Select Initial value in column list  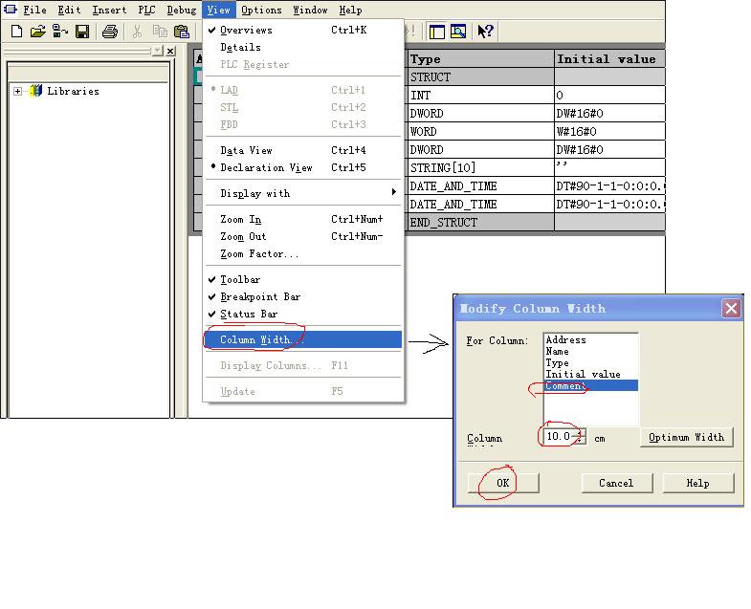point(590,375)
